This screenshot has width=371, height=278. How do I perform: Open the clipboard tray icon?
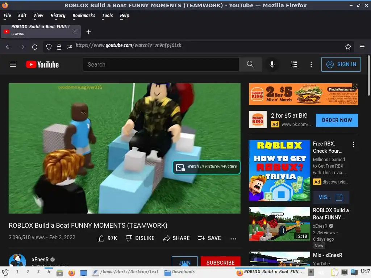coord(334,273)
